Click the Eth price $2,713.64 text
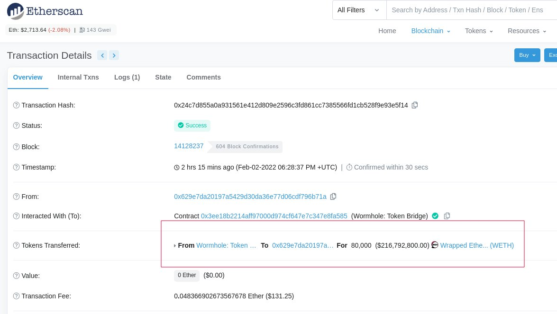 27,30
